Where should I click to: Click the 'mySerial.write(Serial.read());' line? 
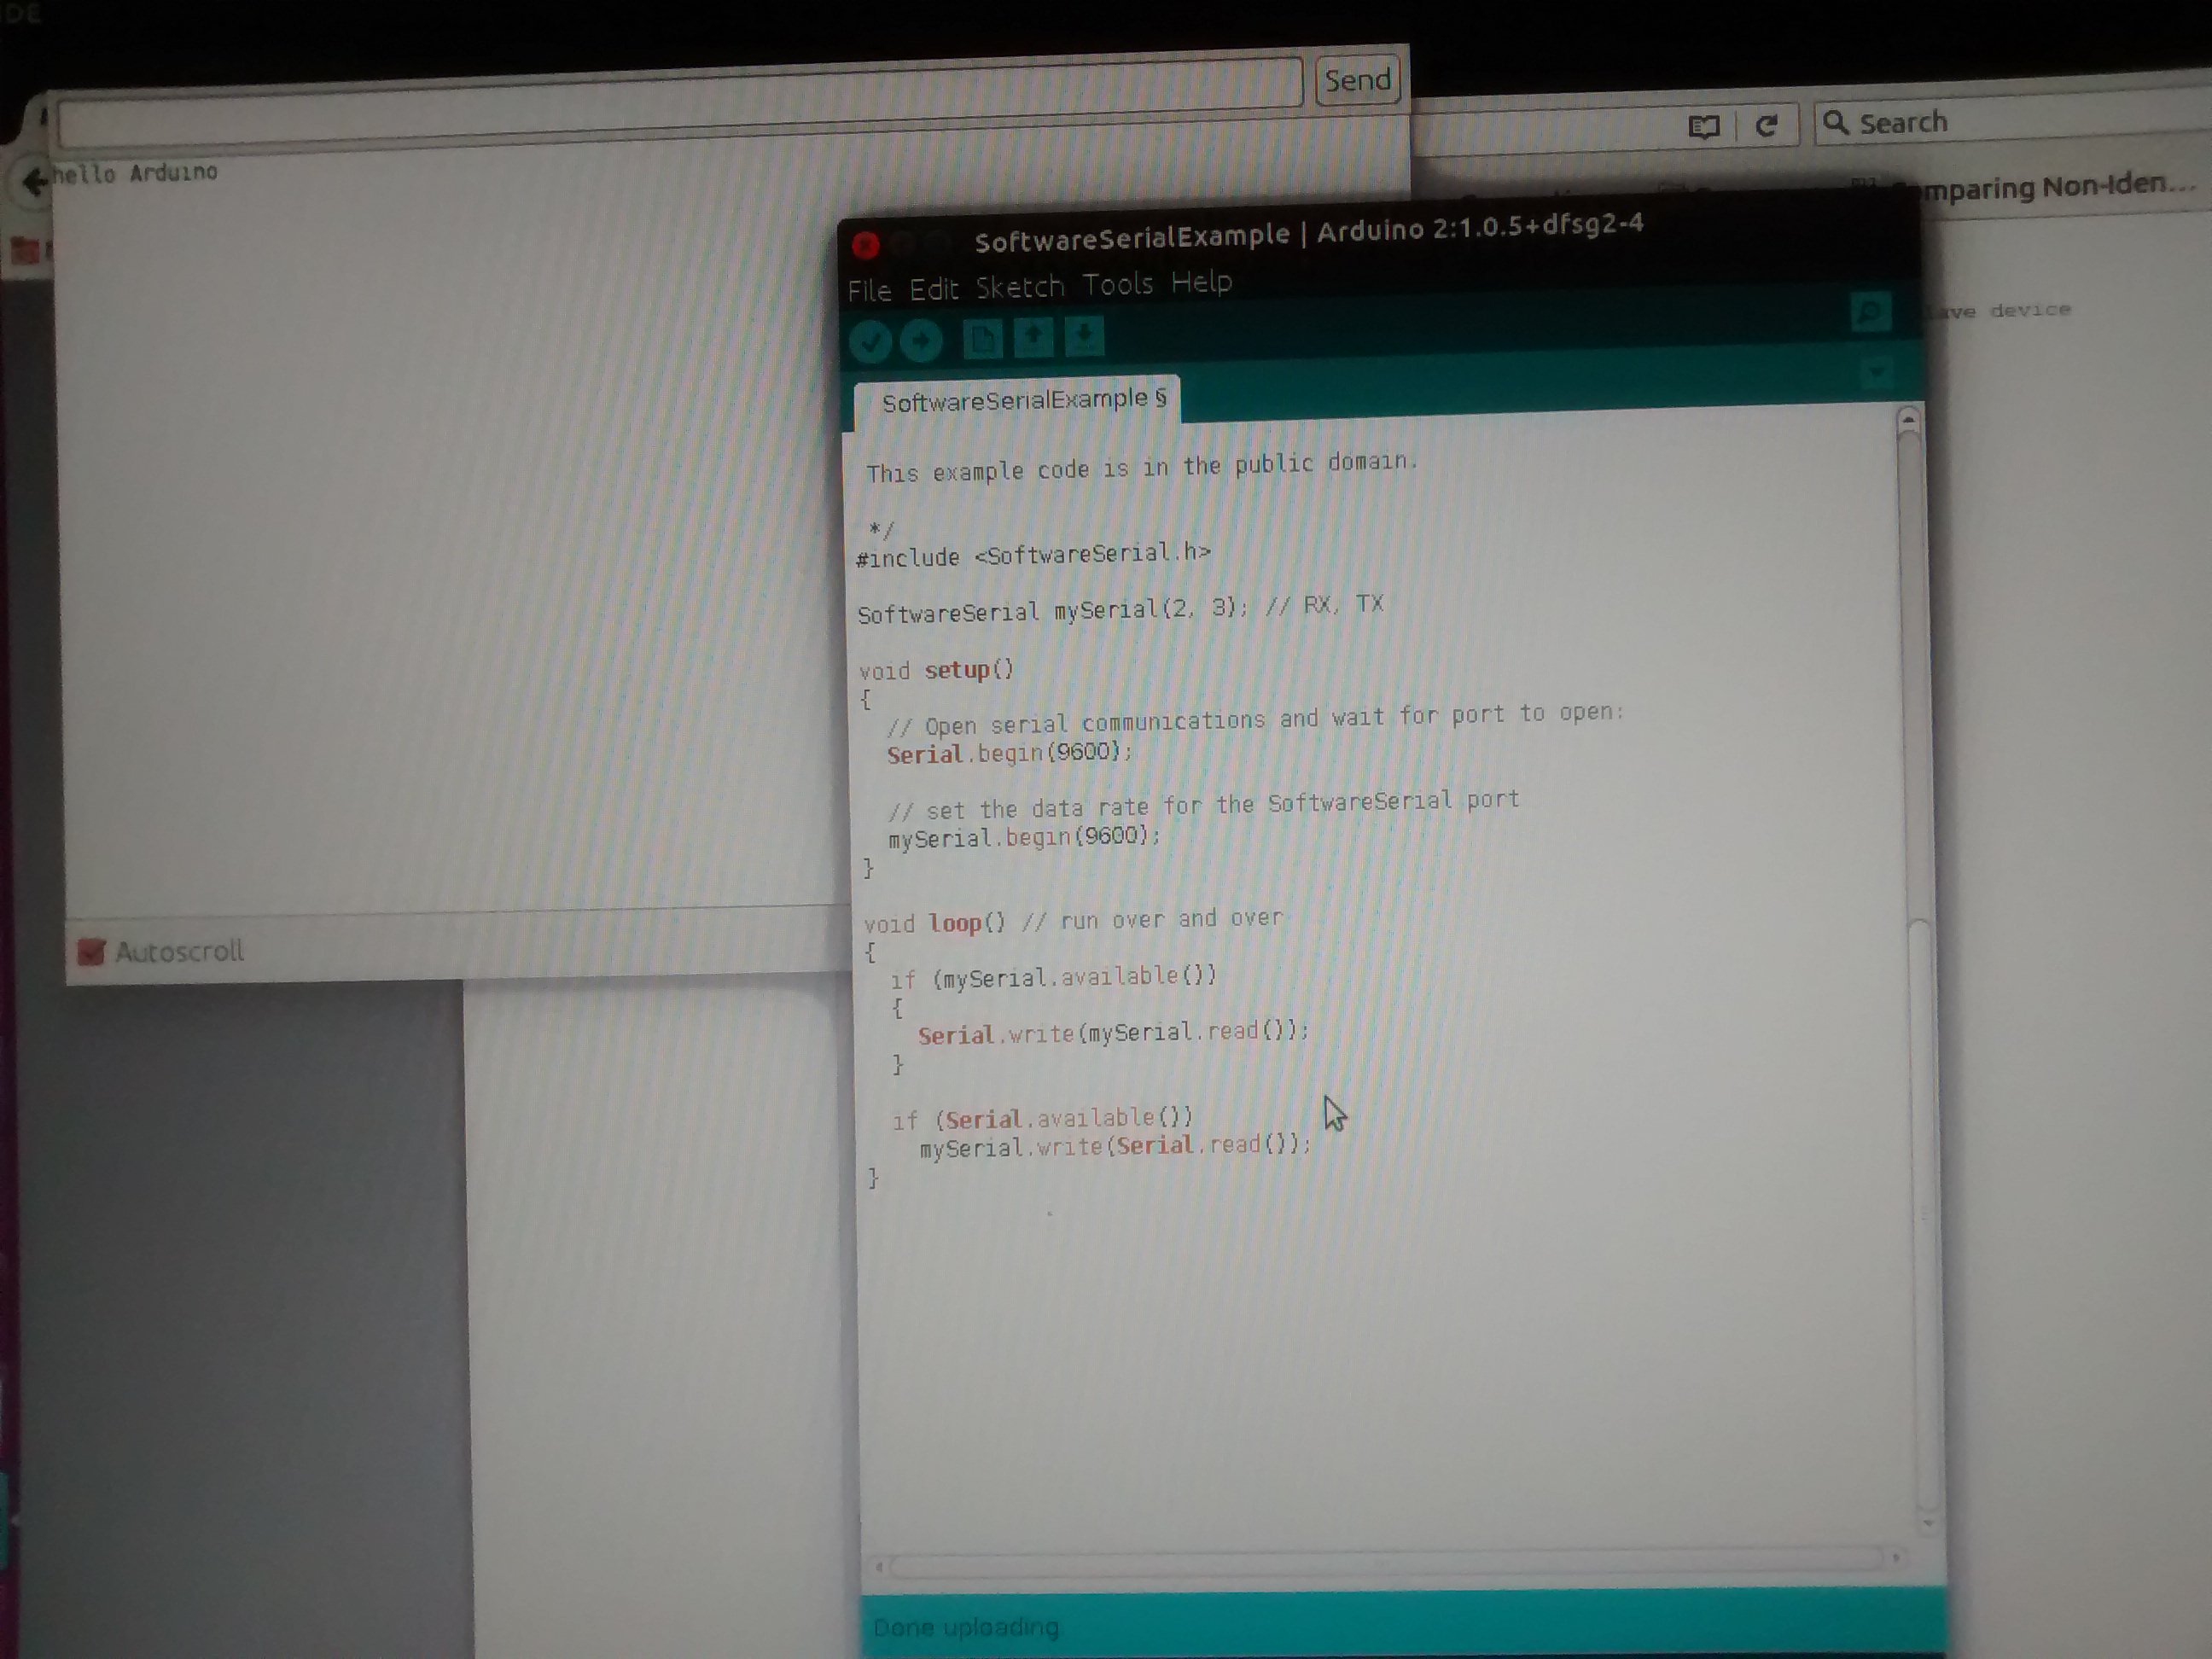point(1115,1146)
